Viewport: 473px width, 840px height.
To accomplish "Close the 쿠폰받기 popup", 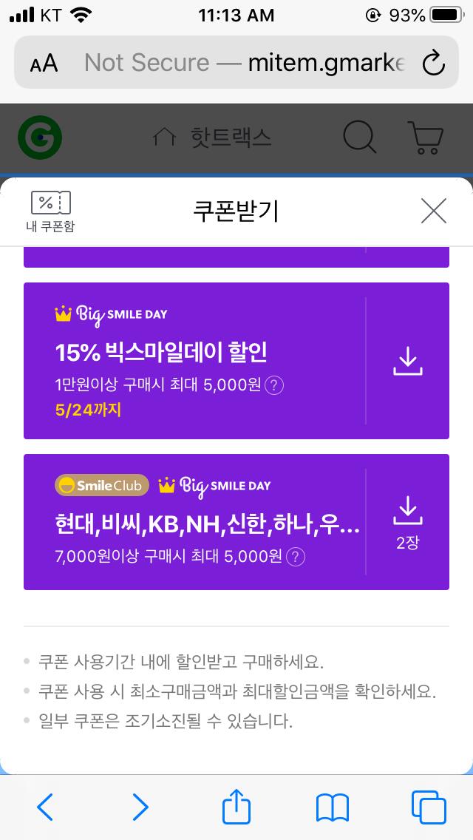I will pyautogui.click(x=433, y=211).
